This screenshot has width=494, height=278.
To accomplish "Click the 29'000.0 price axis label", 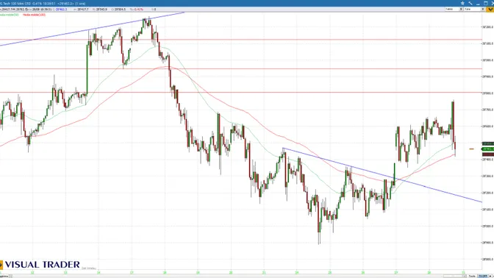I will 487,226.
